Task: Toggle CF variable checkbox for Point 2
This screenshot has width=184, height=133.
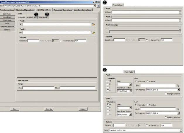Action: (x=108, y=104)
